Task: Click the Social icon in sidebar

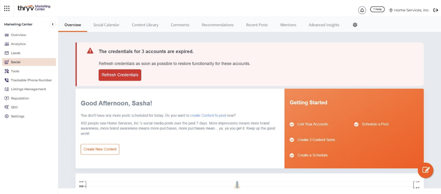Action: (7, 62)
